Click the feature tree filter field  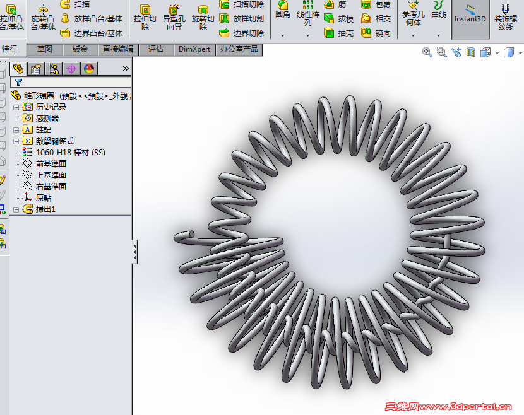pyautogui.click(x=71, y=82)
